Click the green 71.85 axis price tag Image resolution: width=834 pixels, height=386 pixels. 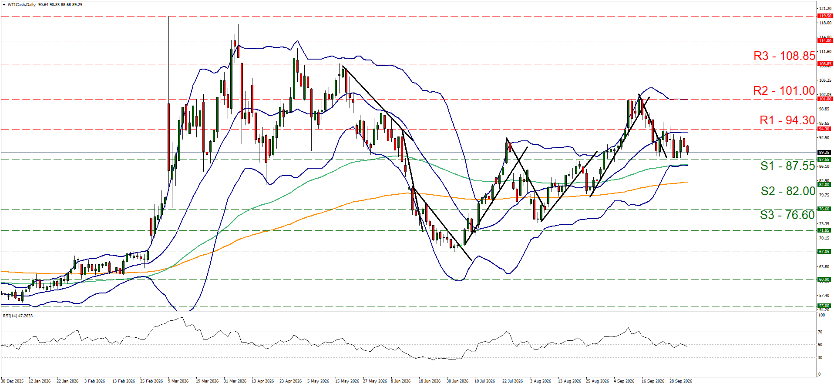825,230
